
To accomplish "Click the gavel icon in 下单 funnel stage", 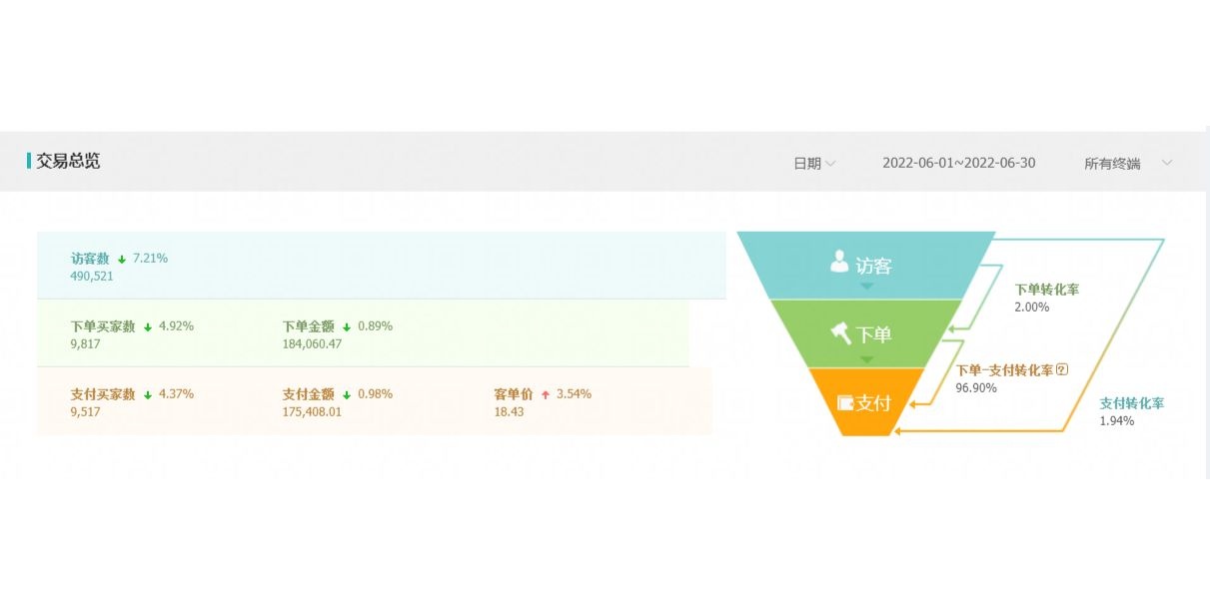I will click(841, 332).
